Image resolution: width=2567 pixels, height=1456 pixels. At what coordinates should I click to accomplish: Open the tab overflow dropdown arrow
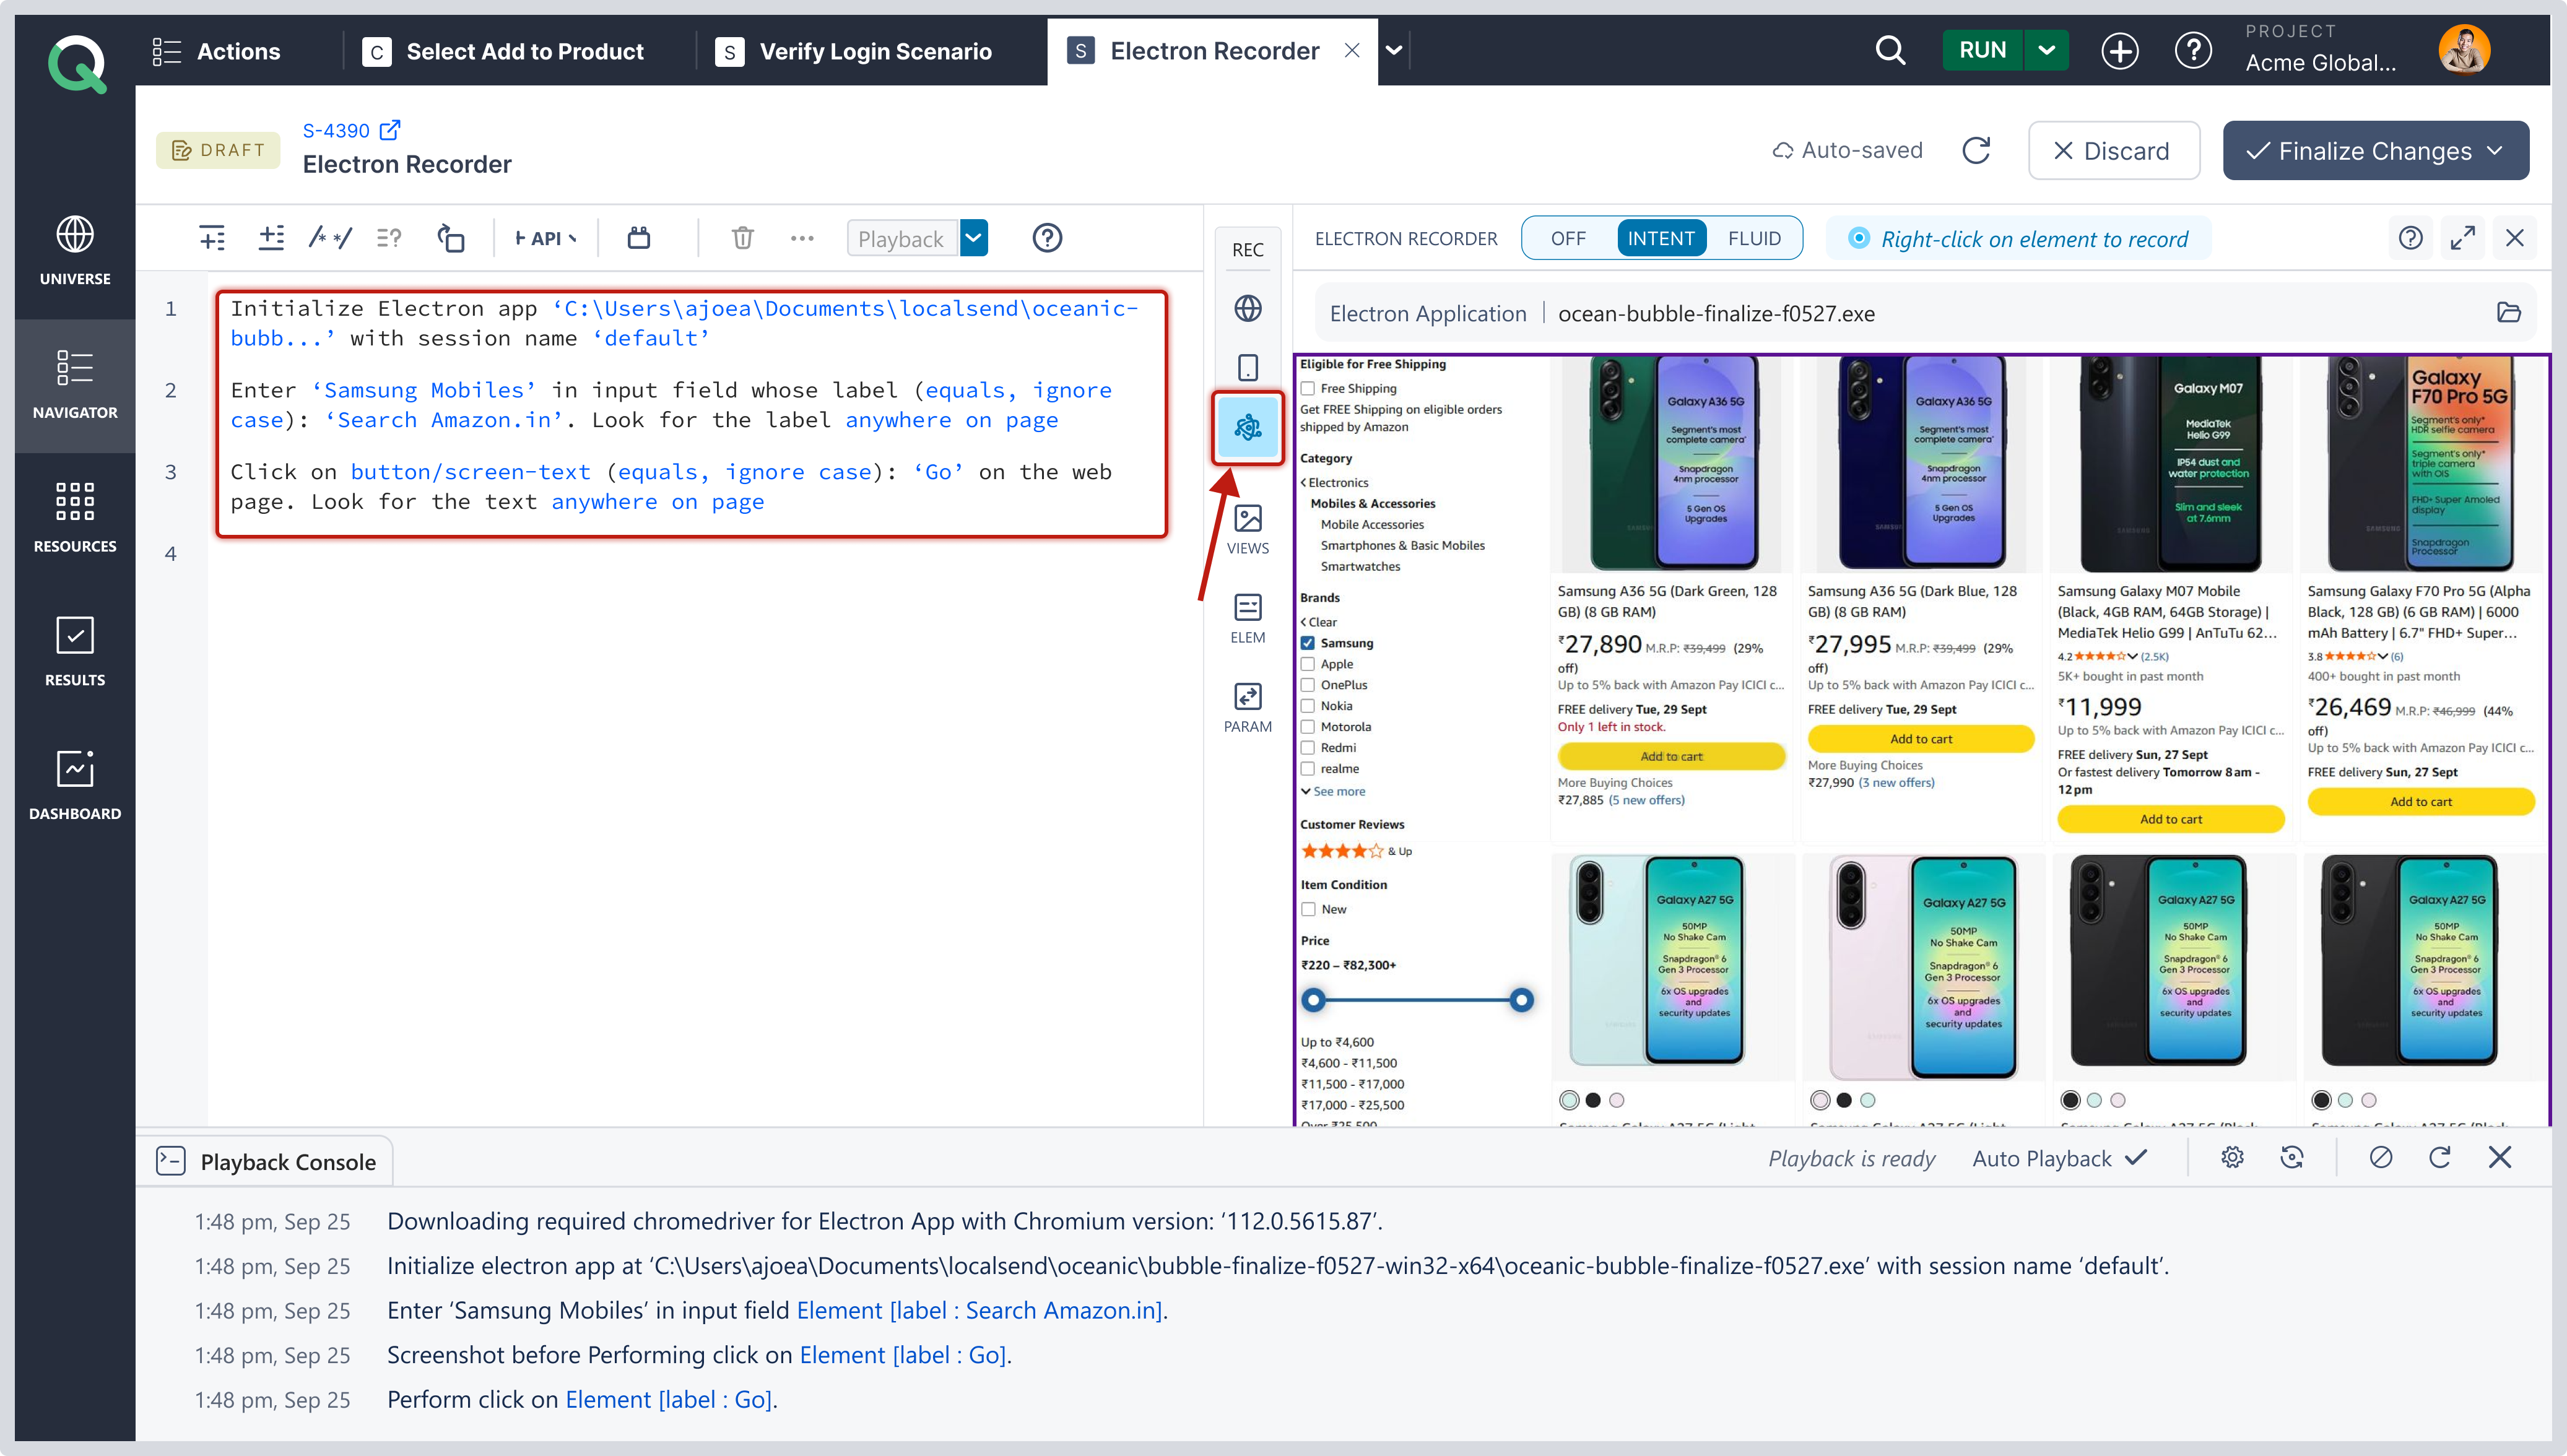pyautogui.click(x=1394, y=50)
